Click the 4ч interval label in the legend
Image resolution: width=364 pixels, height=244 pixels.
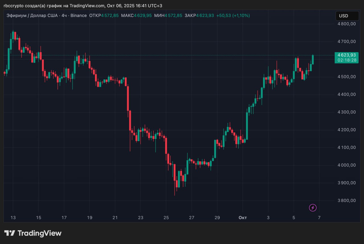point(64,16)
